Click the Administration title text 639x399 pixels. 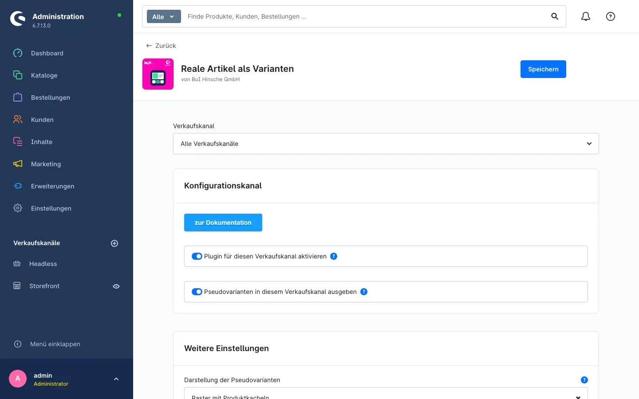[x=58, y=16]
